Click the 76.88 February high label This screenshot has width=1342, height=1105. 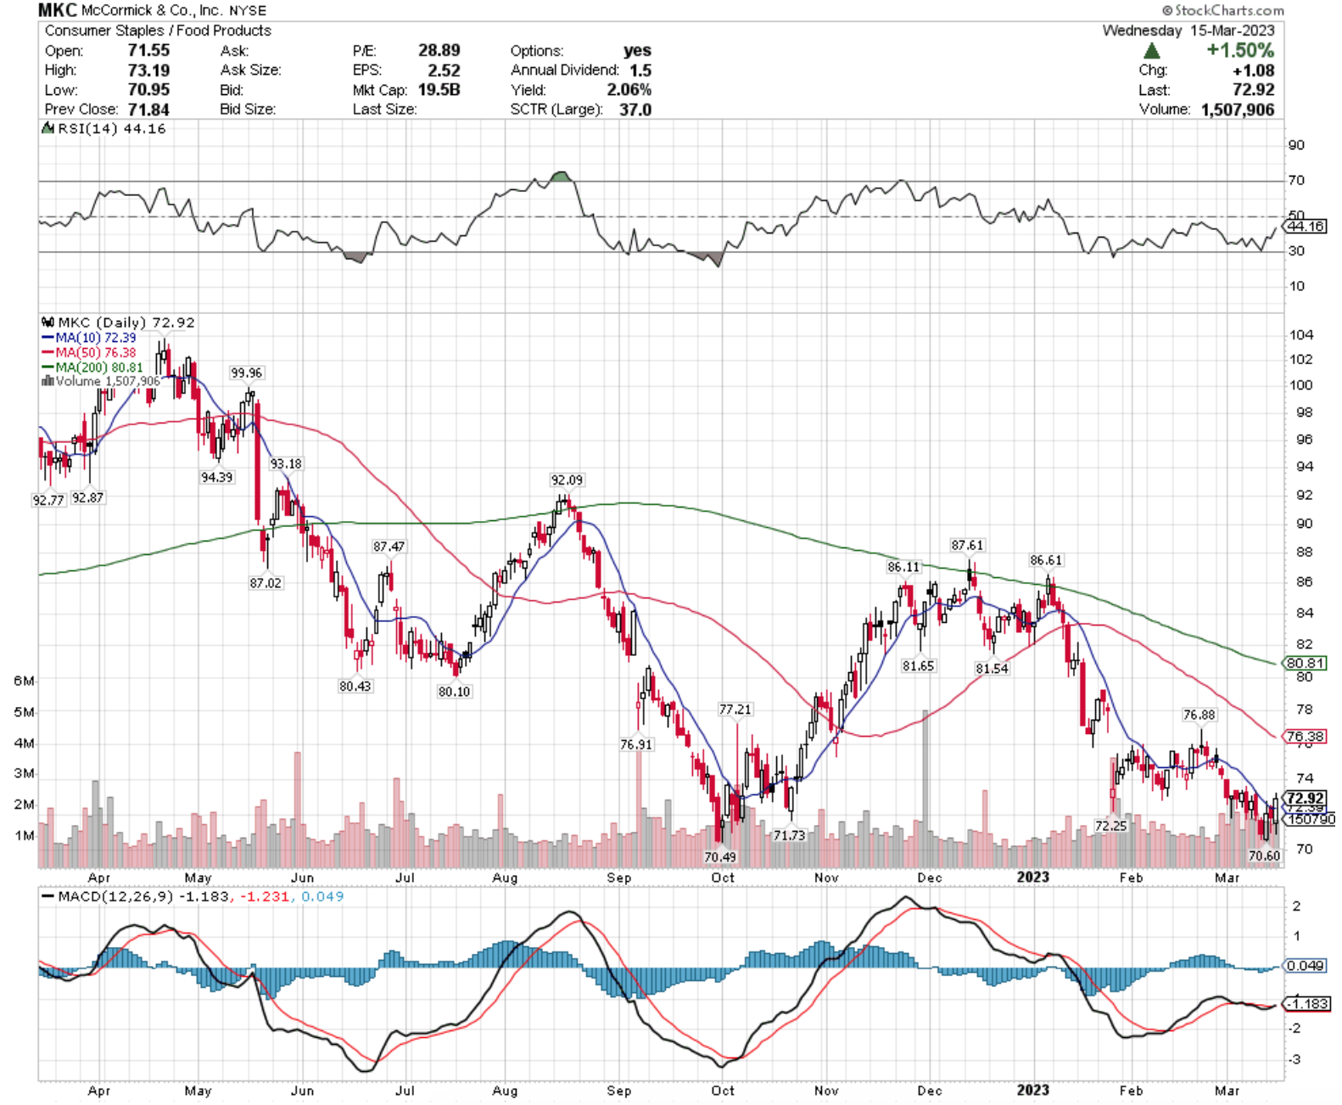point(1199,715)
